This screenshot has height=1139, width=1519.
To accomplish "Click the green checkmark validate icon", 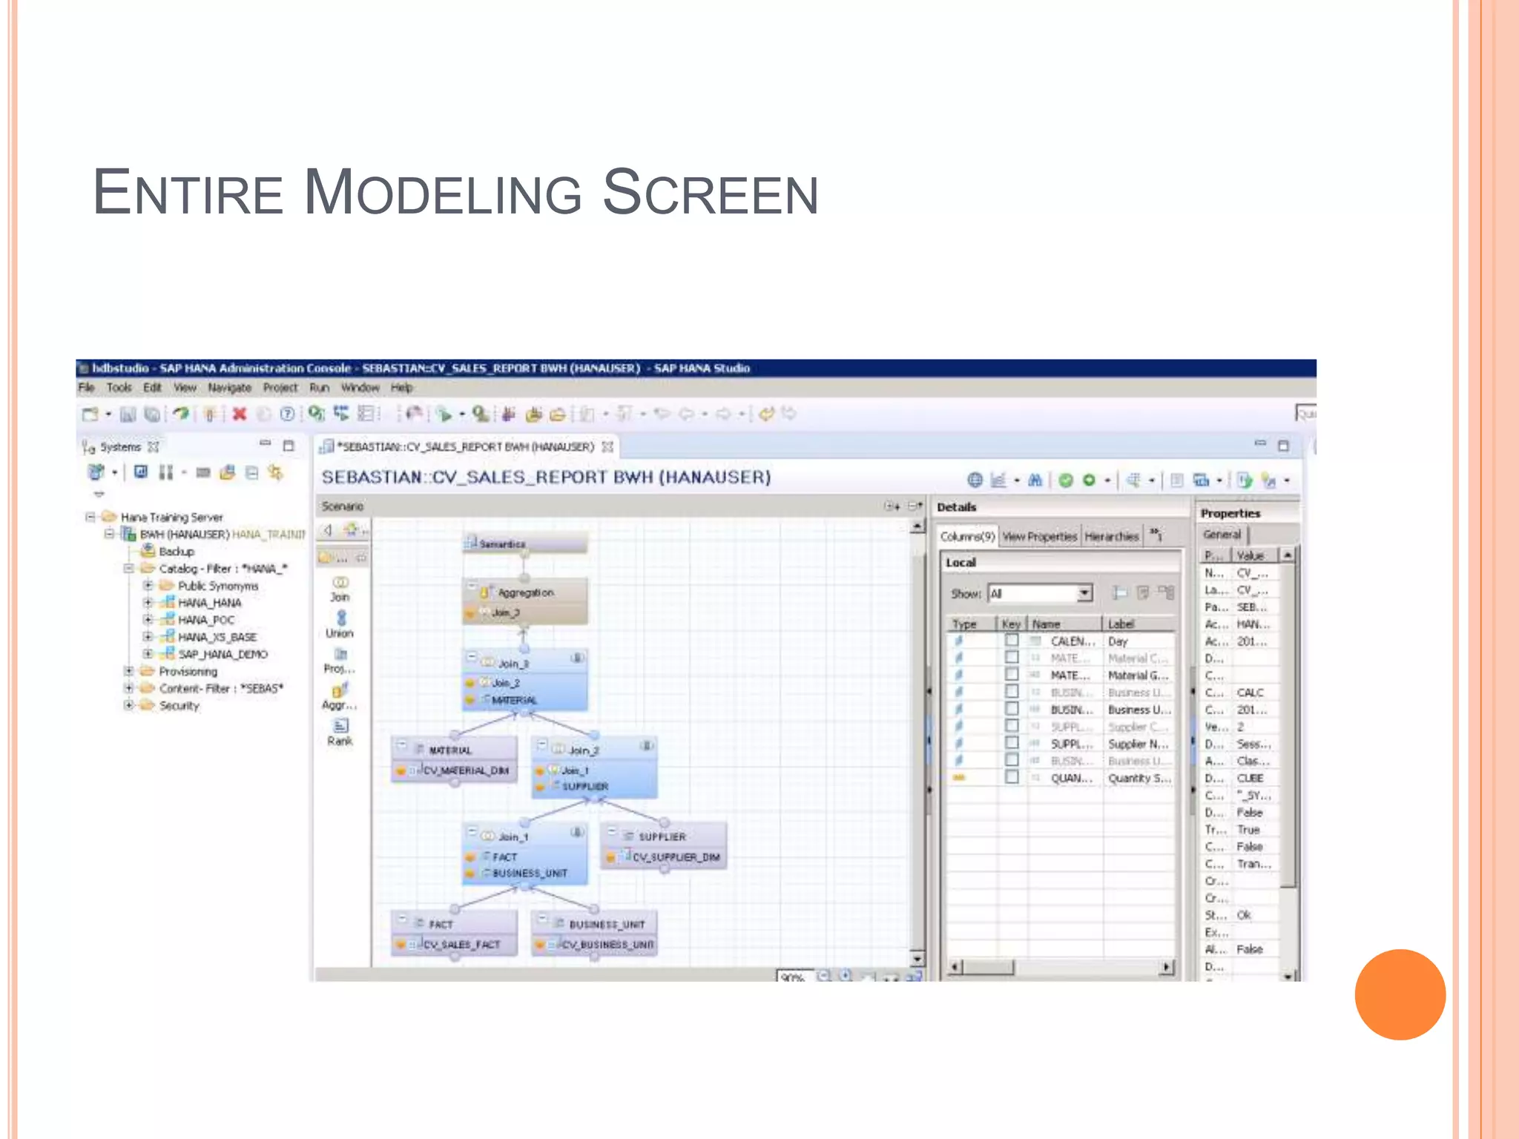I will [x=1066, y=480].
